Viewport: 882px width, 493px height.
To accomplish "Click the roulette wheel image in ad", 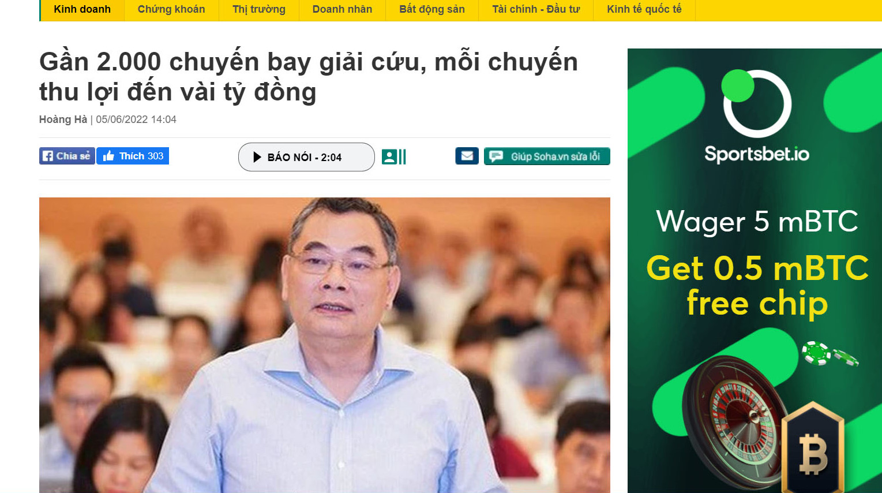I will (x=734, y=424).
